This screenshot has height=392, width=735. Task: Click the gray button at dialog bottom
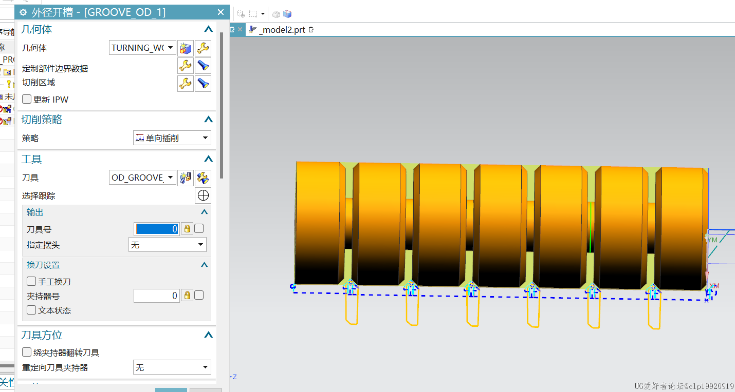[206, 390]
